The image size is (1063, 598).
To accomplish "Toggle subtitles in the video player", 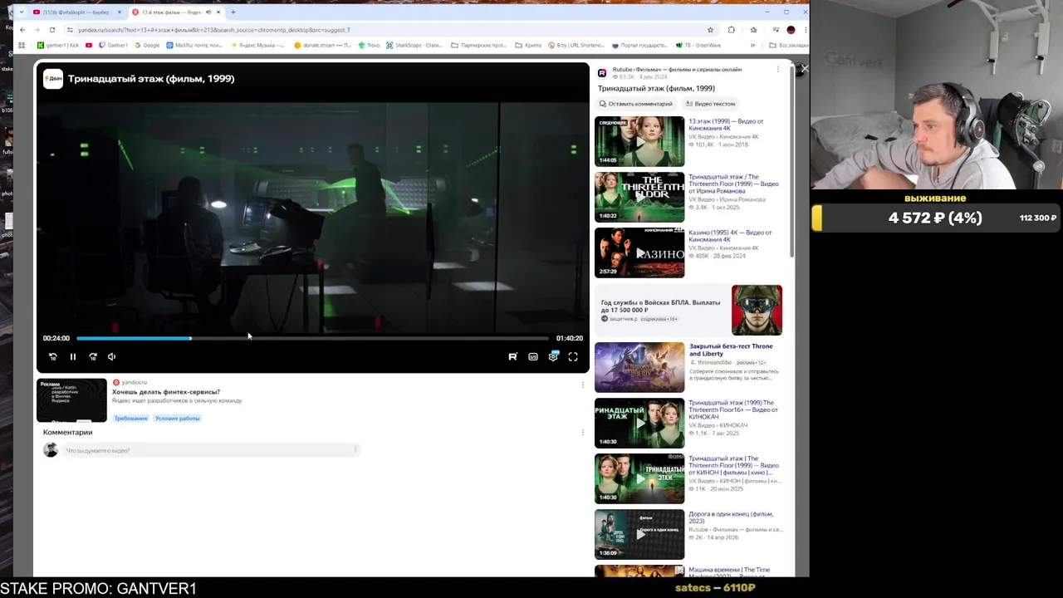I will point(533,356).
